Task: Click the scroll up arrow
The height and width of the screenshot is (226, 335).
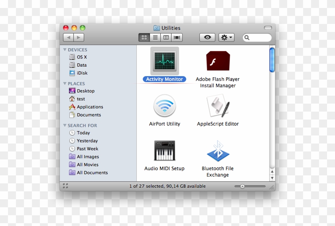Action: coord(272,171)
